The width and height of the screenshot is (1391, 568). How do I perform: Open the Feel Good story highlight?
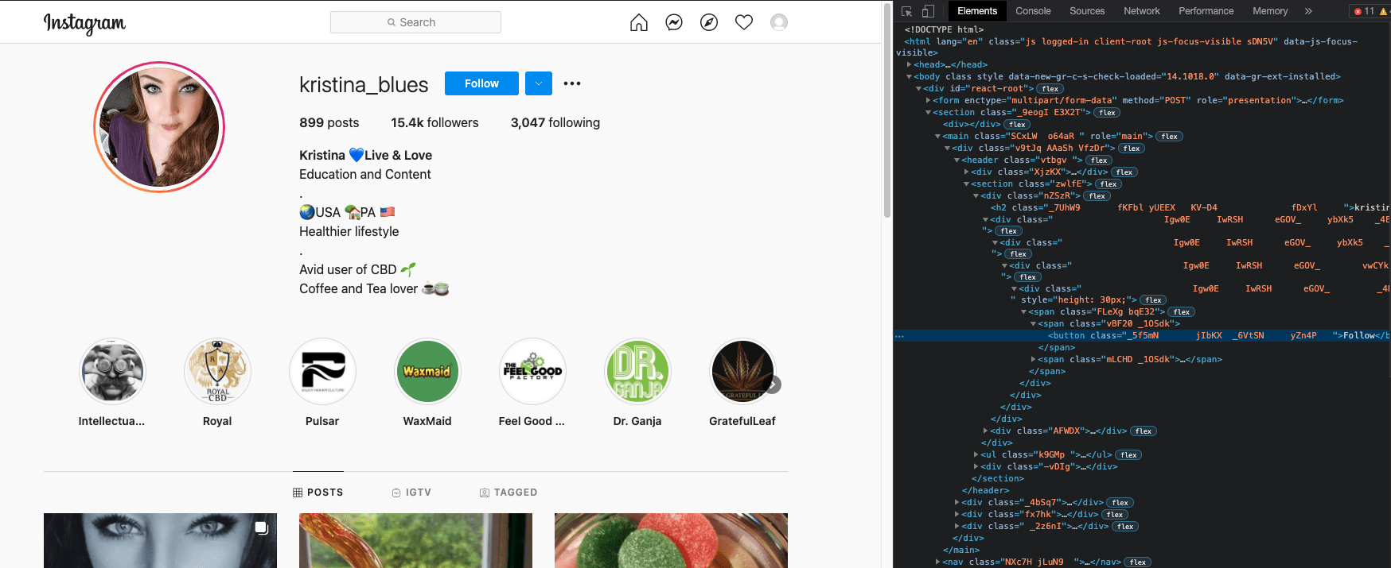(532, 371)
